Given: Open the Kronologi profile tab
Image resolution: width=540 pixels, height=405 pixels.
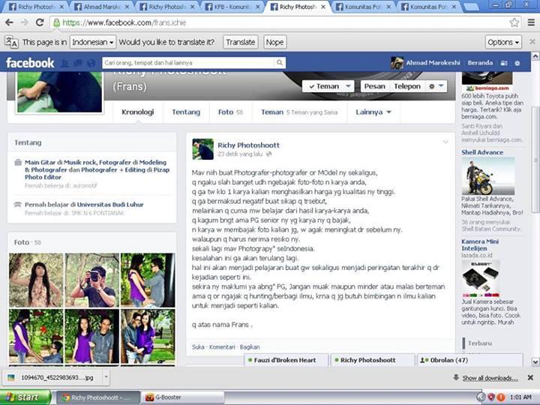Looking at the screenshot, I should 138,112.
